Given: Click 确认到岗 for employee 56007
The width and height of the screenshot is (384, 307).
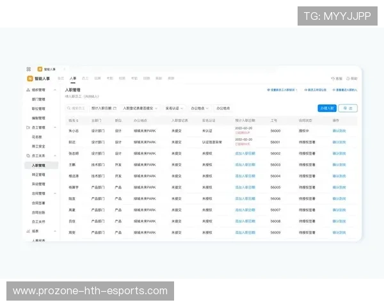Looking at the screenshot, I should coord(339,210).
